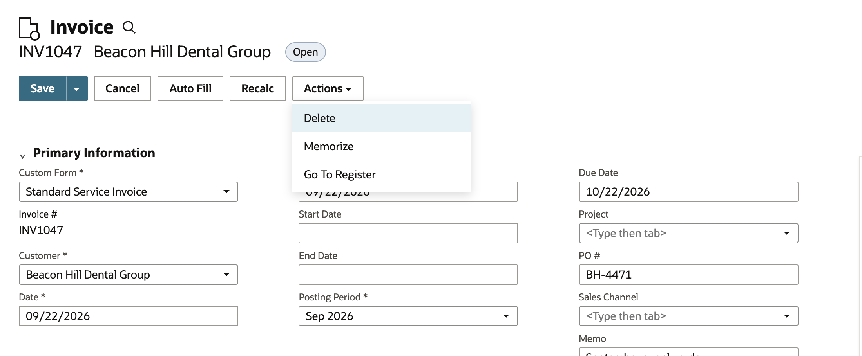Click the Beacon Hill Dental Group heading
The width and height of the screenshot is (862, 356).
point(182,52)
